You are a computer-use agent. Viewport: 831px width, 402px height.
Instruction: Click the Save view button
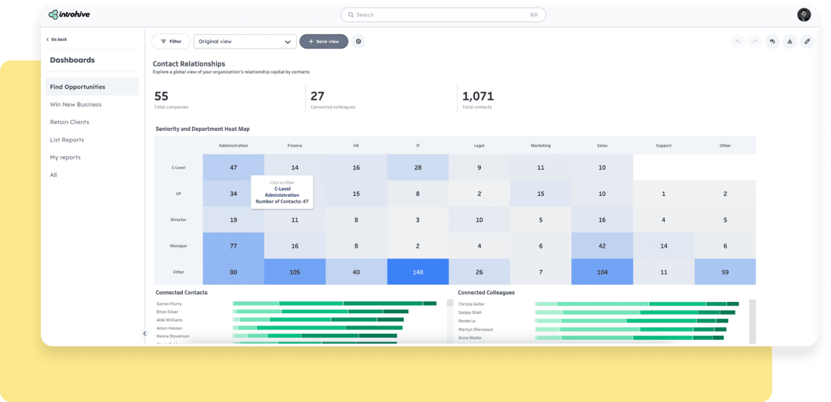click(323, 41)
